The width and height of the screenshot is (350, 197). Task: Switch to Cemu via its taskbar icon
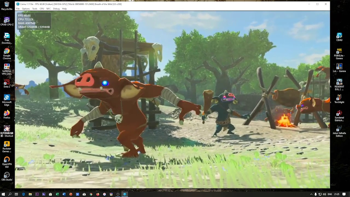[125, 194]
